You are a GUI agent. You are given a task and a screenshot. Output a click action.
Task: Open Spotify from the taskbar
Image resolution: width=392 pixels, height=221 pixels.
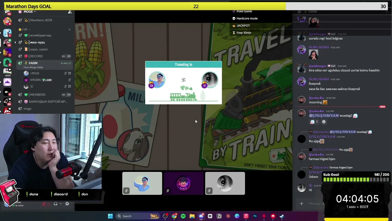pos(183,216)
